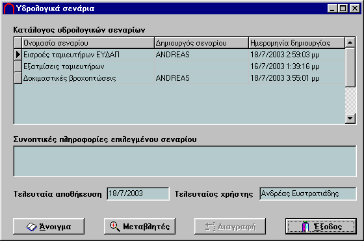Click the date cell 18/7/2003 2:59:03 μμ
Screen dimensions: 364x241
[x=297, y=55]
